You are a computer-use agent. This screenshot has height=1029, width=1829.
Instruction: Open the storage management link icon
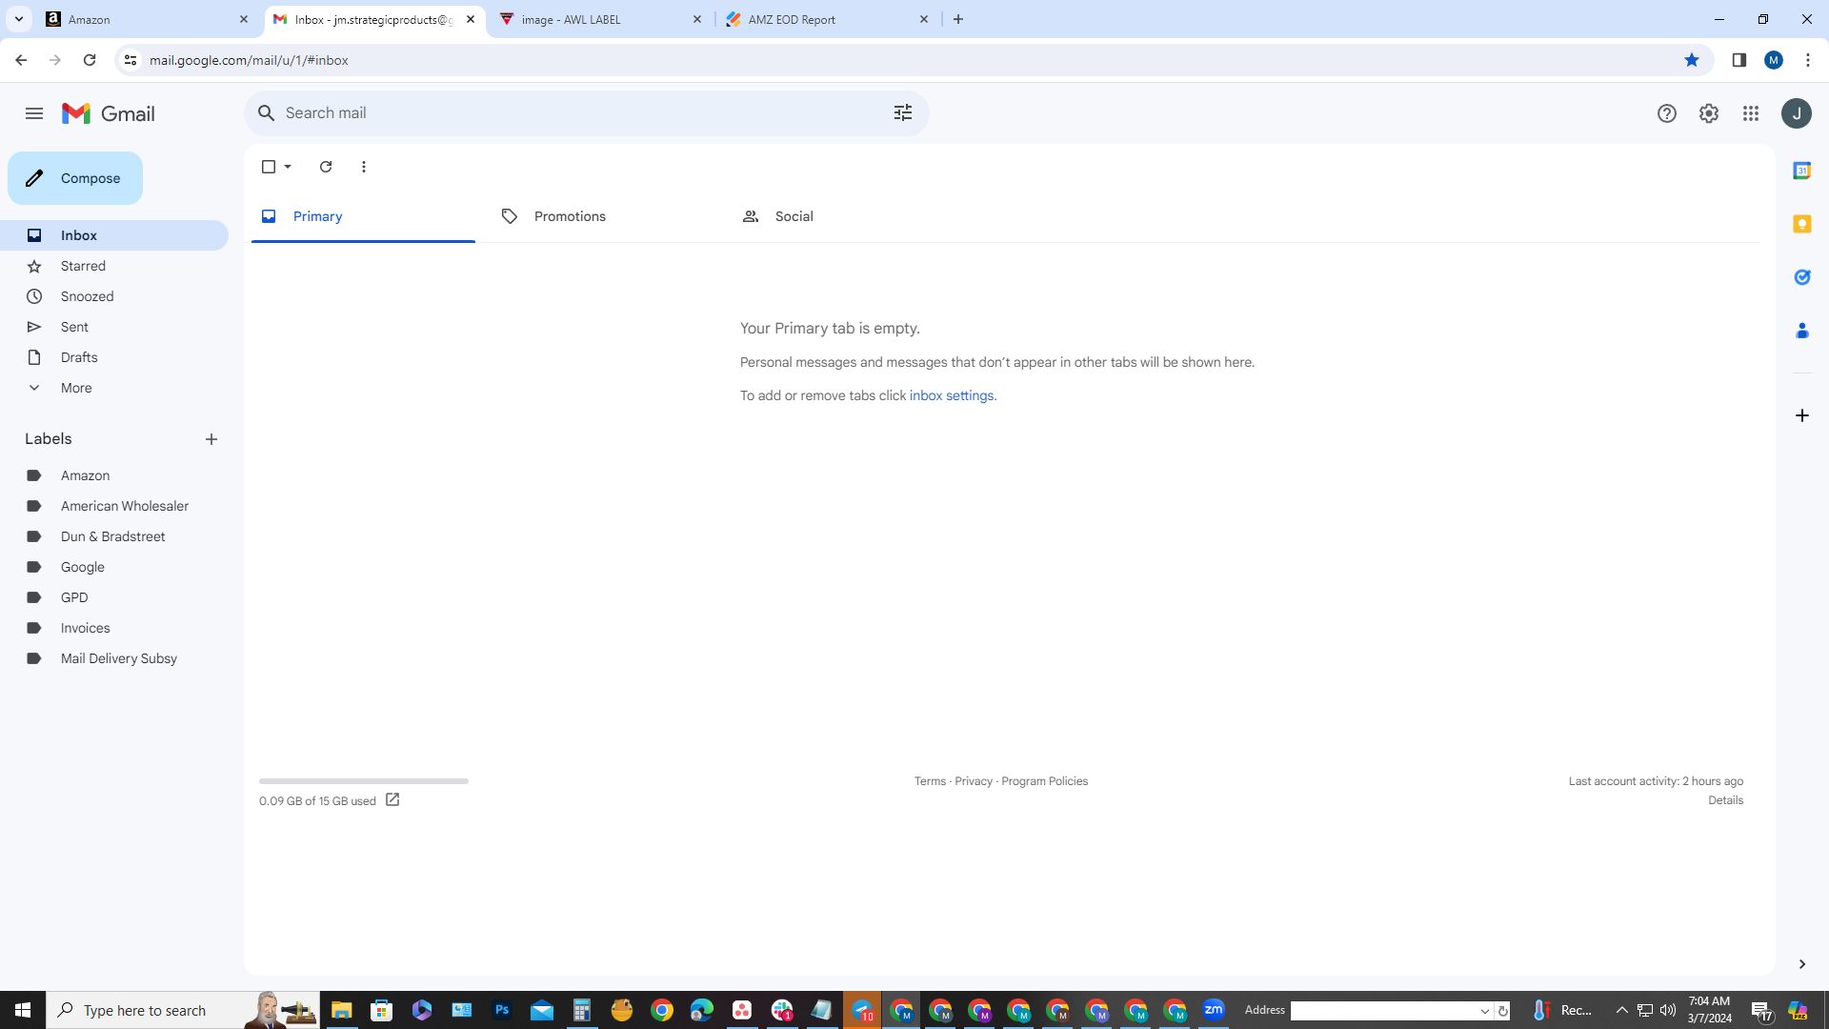click(x=392, y=800)
